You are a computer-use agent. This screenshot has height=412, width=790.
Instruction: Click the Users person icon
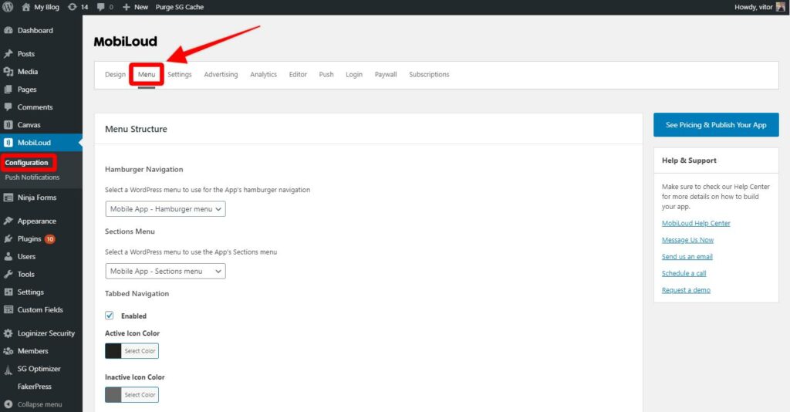8,256
